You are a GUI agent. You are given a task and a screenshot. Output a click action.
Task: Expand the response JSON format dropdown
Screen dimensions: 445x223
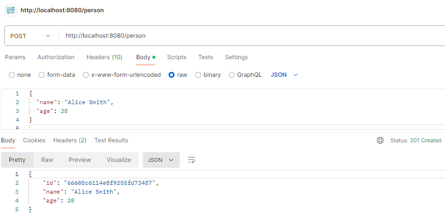pos(161,160)
